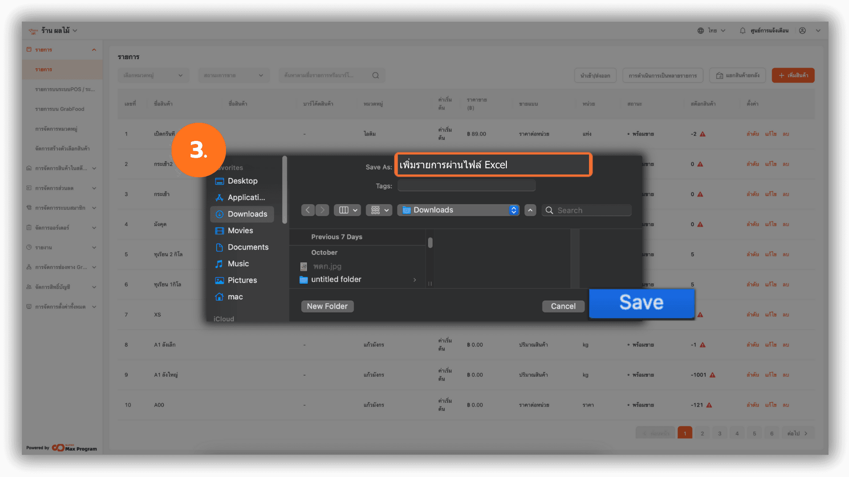Click Cancel in the save dialog

(563, 306)
